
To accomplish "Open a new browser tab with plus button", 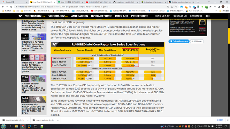I will [x=198, y=2].
